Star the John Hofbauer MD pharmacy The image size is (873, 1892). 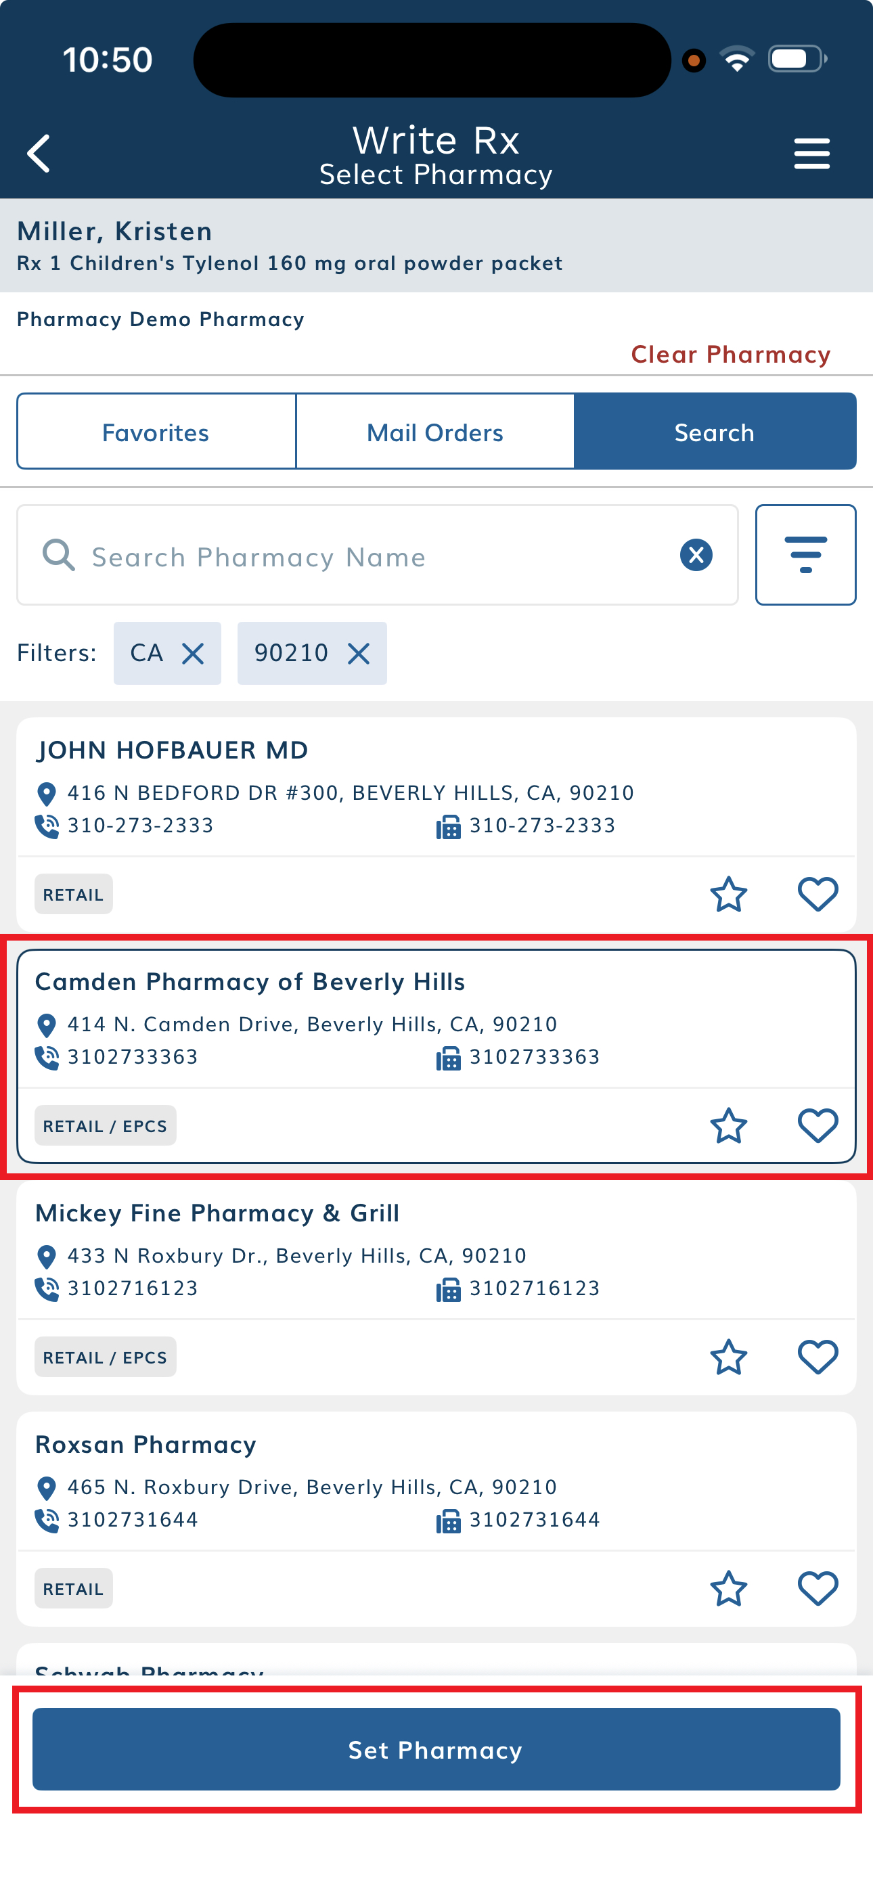pos(727,894)
